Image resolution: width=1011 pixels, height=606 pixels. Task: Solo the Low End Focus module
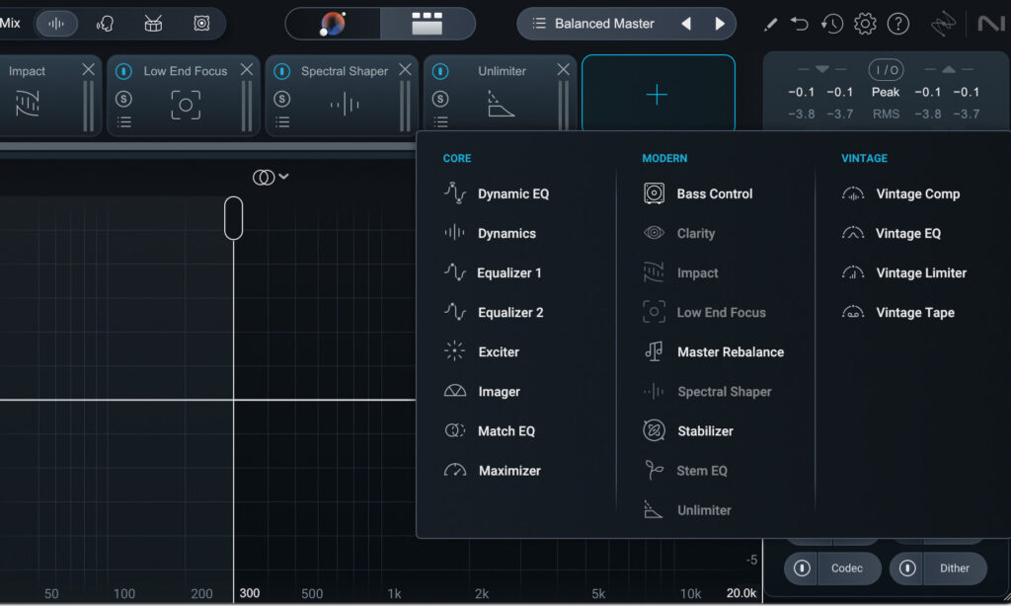[123, 99]
